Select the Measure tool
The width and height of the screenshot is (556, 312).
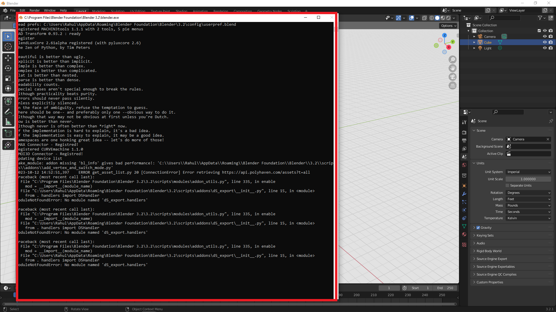tap(8, 122)
